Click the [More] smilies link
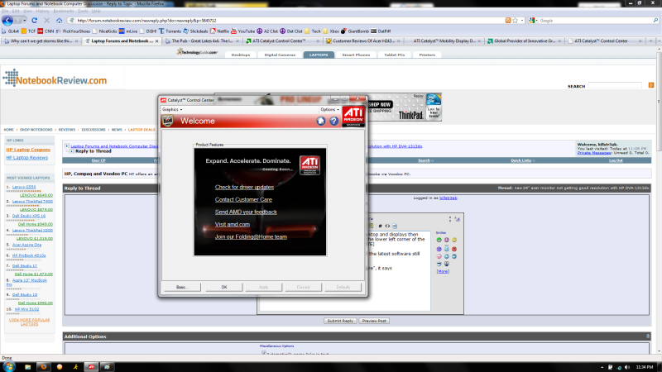This screenshot has width=662, height=372. [x=443, y=271]
